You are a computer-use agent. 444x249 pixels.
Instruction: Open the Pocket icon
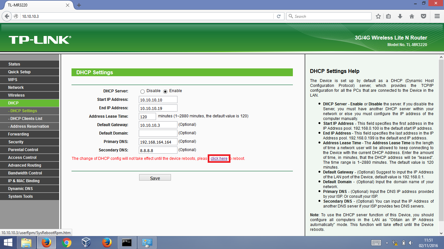tap(423, 16)
